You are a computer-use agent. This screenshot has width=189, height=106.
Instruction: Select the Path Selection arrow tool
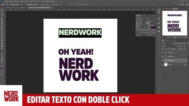tap(2, 54)
